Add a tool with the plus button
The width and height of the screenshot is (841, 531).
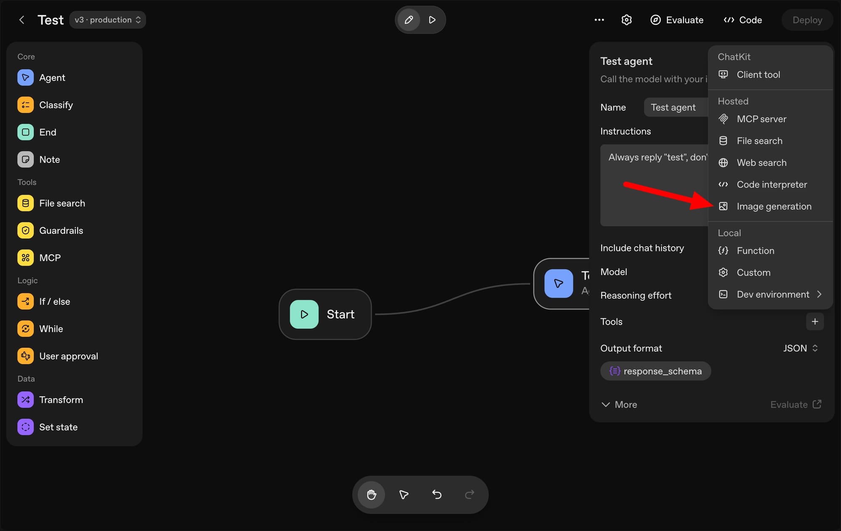pos(815,322)
